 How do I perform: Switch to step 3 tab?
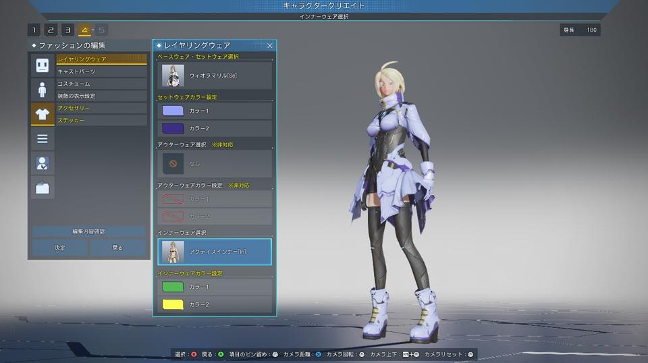tap(67, 30)
